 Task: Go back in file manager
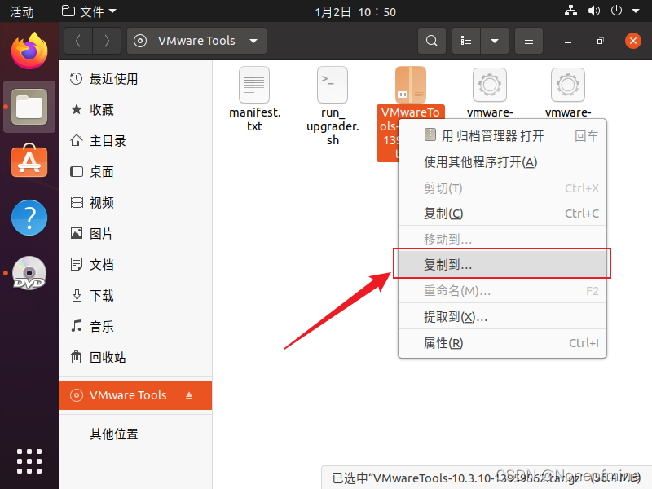tap(78, 41)
